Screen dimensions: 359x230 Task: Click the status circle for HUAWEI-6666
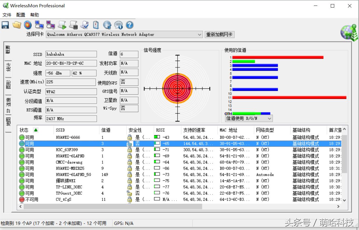tap(22, 137)
